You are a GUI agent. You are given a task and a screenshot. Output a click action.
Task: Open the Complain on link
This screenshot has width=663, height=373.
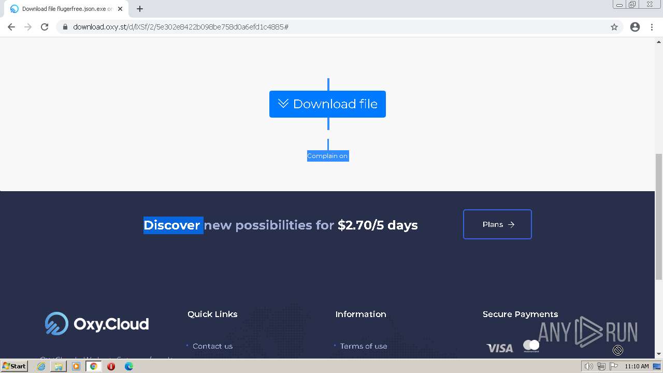click(327, 156)
